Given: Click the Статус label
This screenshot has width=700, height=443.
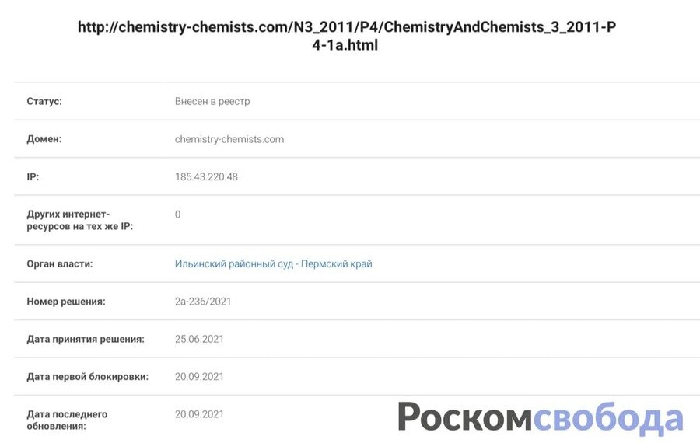Looking at the screenshot, I should click(44, 101).
